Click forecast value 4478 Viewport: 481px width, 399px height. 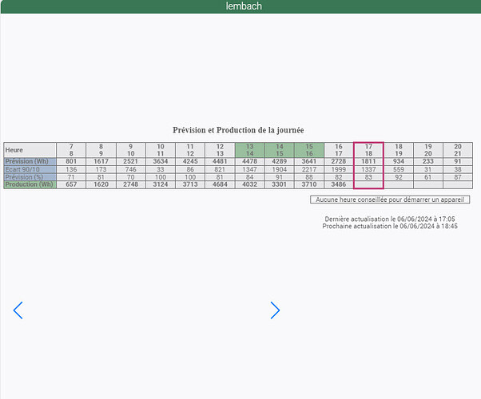click(250, 161)
